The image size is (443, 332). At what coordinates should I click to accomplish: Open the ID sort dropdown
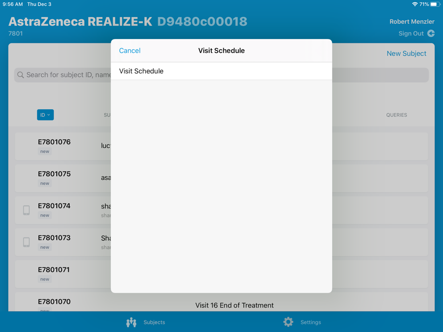tap(45, 115)
